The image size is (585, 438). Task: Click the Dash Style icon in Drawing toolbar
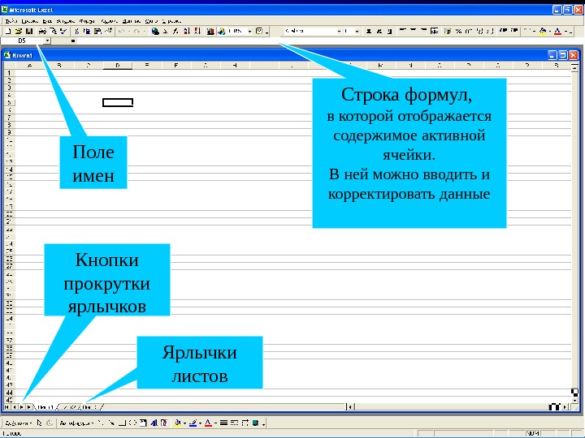(x=234, y=423)
